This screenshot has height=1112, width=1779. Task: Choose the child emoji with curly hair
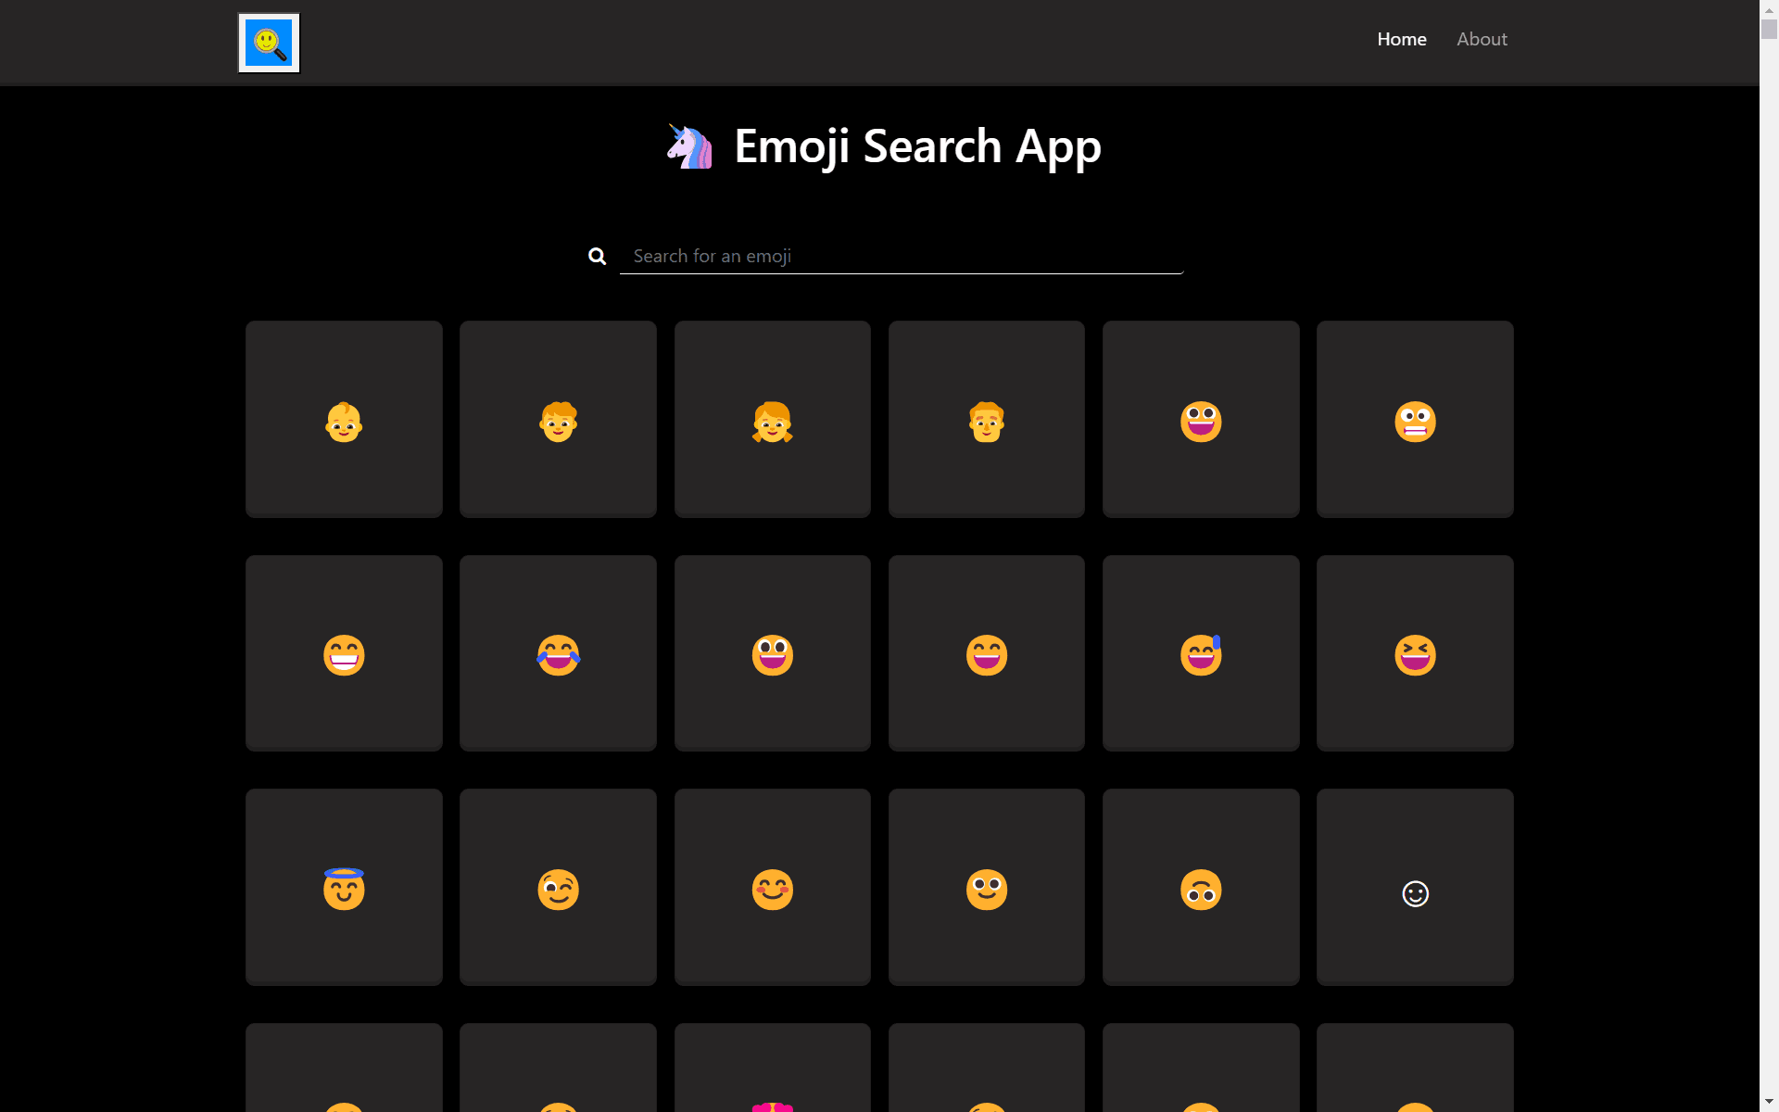[x=558, y=419]
